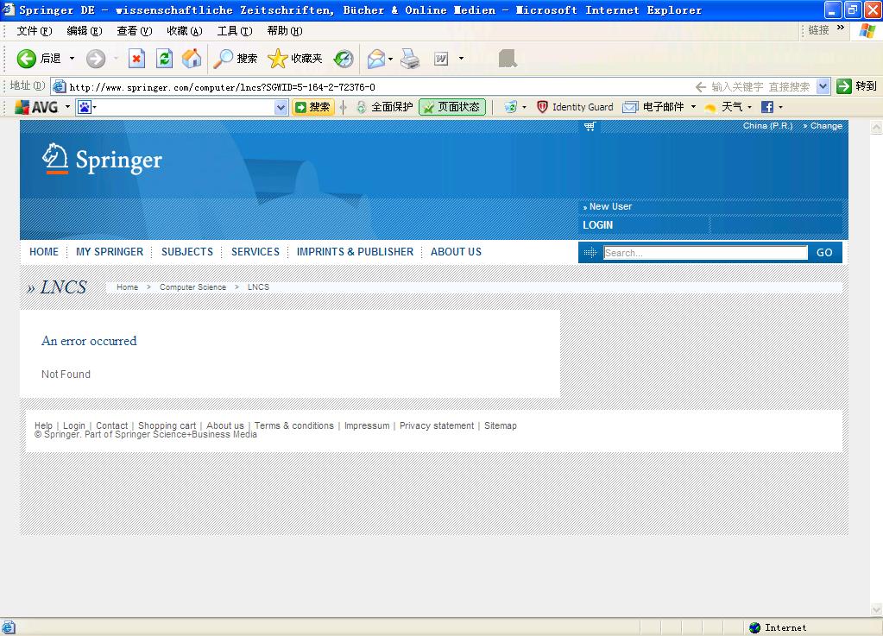The height and width of the screenshot is (636, 883).
Task: Click the AVG logo icon
Action: 36,107
